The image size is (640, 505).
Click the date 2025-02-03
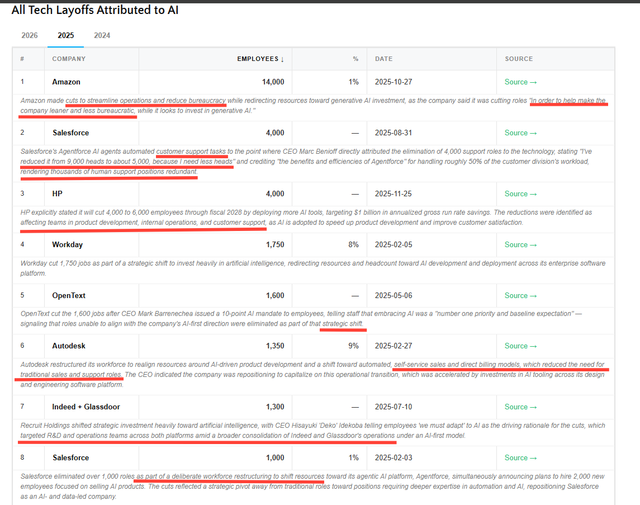[394, 458]
